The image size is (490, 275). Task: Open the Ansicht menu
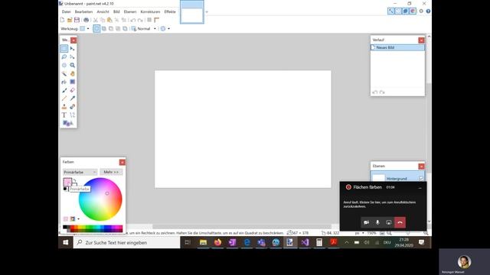(x=103, y=12)
